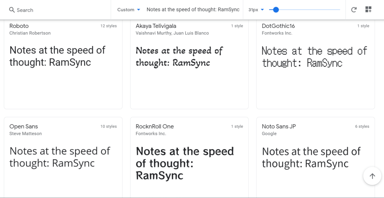Screen dimensions: 384x198
Task: Click the 6 styles label on Noto Sans JP
Action: click(362, 126)
